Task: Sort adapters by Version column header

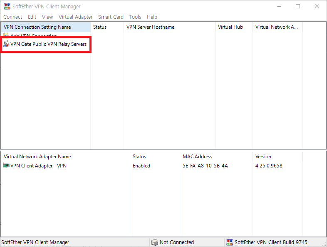Action: click(x=277, y=157)
